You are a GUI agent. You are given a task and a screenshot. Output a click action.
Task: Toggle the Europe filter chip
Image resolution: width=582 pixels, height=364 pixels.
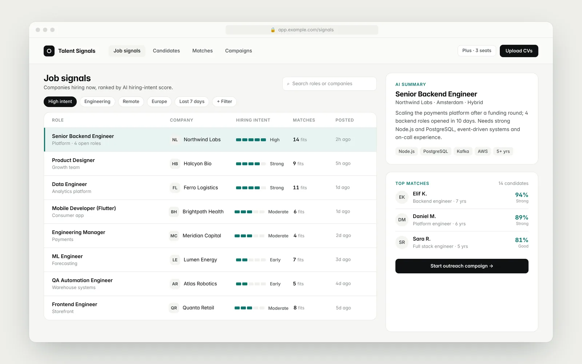159,102
